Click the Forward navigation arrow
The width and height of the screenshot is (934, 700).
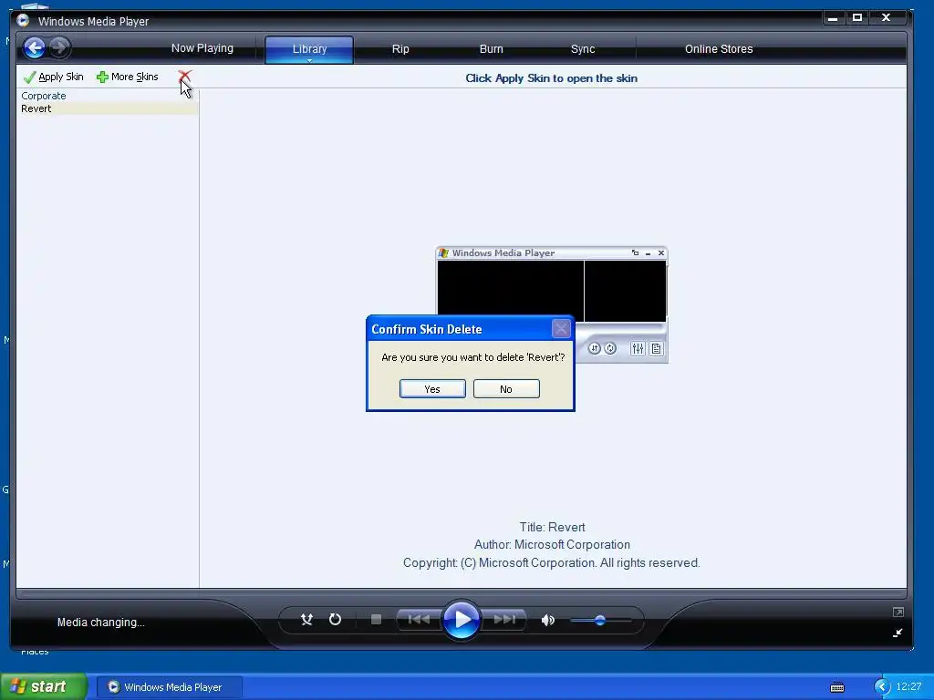[x=59, y=47]
